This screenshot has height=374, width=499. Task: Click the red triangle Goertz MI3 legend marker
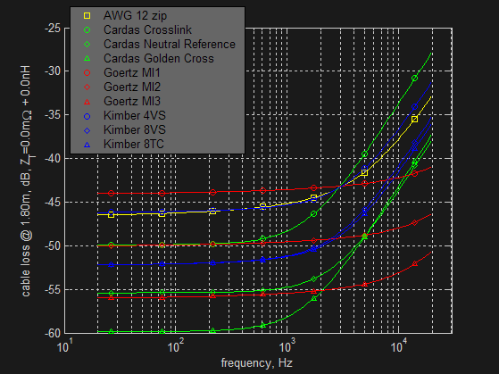point(87,102)
